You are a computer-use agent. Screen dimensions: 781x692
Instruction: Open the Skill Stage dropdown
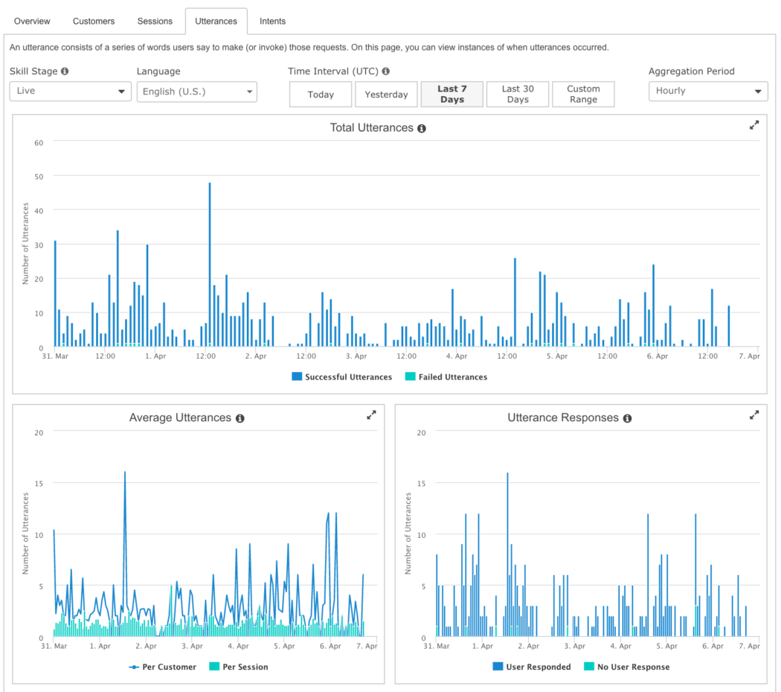point(70,91)
